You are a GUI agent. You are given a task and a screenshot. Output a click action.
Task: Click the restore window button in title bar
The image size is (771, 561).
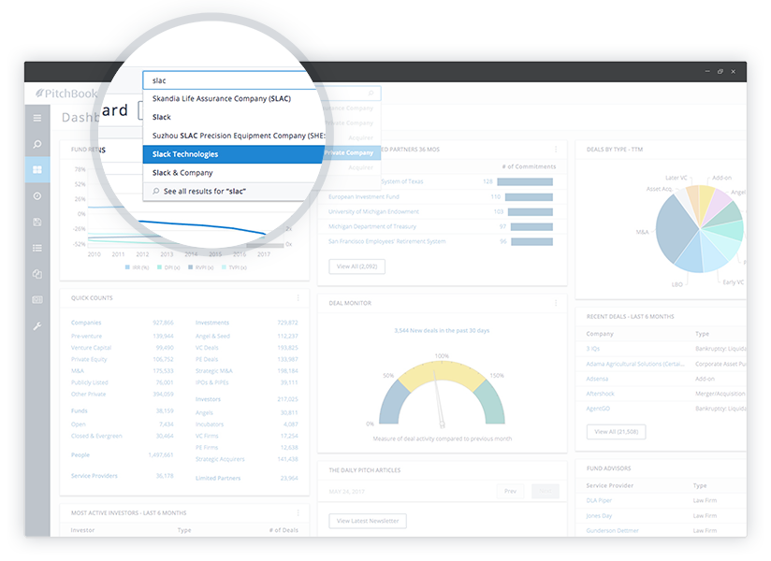tap(720, 72)
